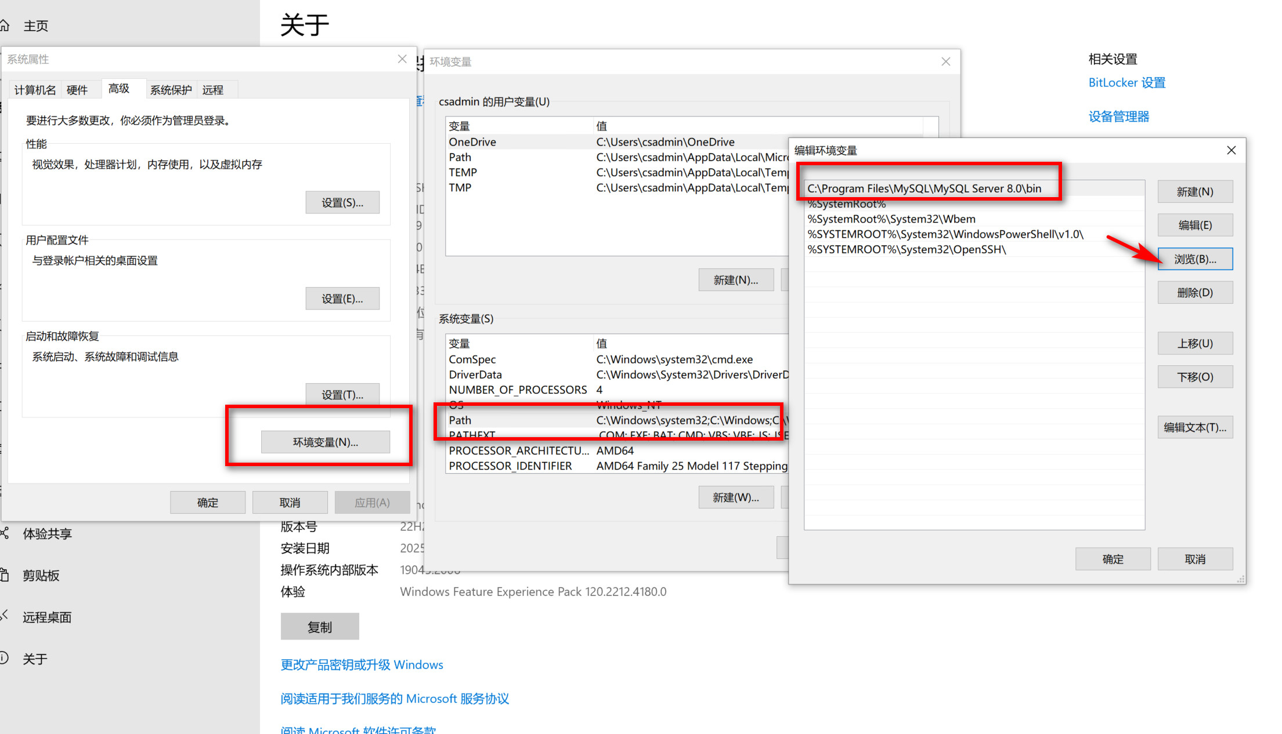Click the 复制 copy button

(320, 626)
